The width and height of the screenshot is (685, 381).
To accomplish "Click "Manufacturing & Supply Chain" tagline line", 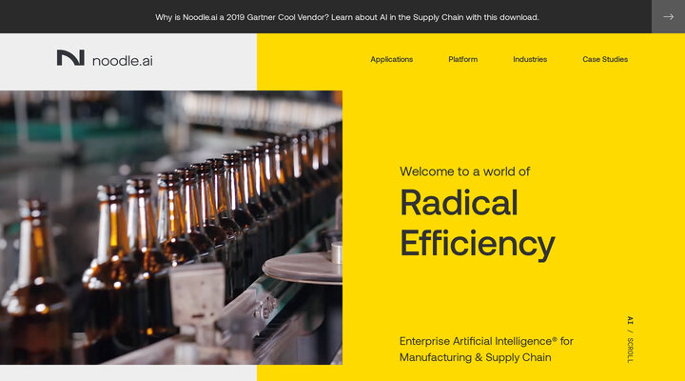I will [x=475, y=357].
